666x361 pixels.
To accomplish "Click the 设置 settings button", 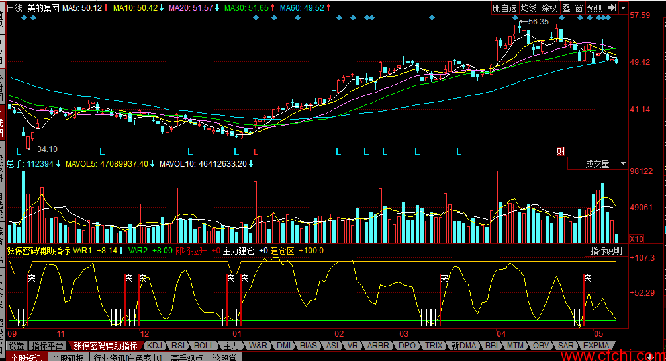I will 17,346.
